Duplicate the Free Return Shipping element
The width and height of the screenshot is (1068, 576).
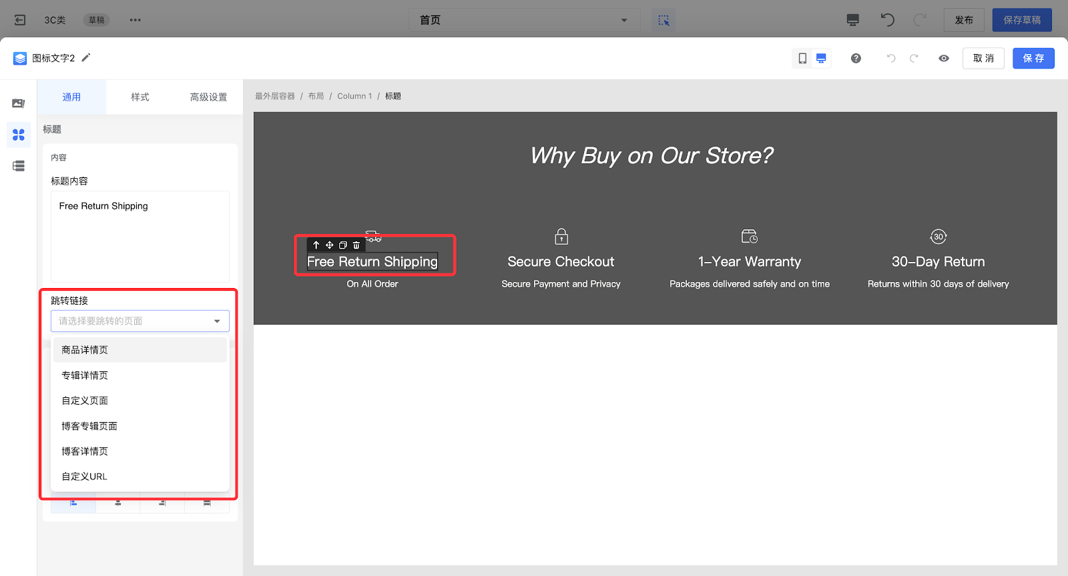pos(343,245)
